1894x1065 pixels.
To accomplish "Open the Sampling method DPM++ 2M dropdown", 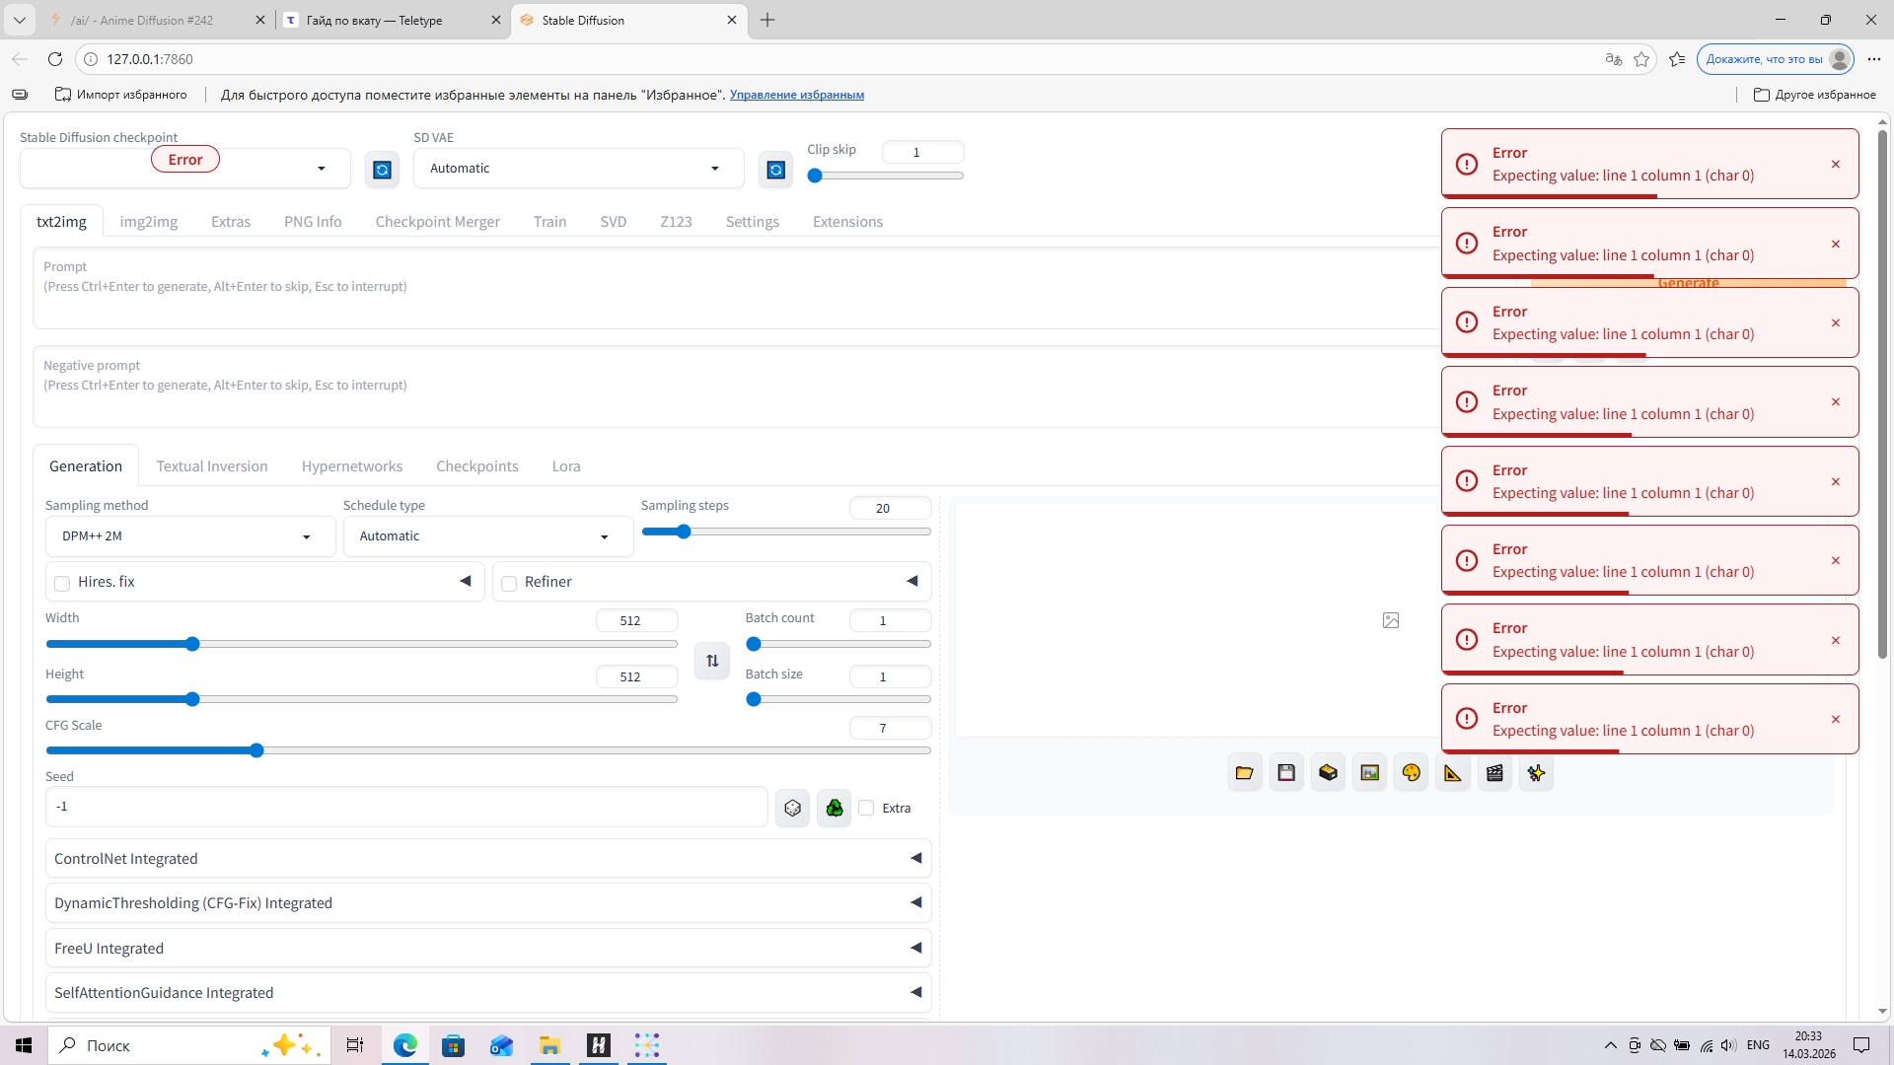I will pyautogui.click(x=190, y=536).
